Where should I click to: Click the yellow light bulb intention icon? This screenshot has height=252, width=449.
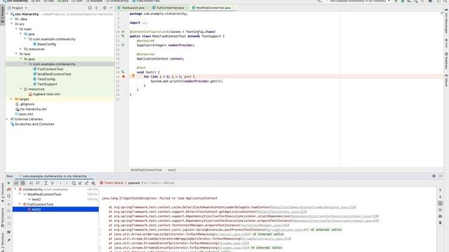(133, 76)
